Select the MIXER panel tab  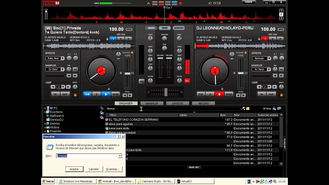click(151, 28)
